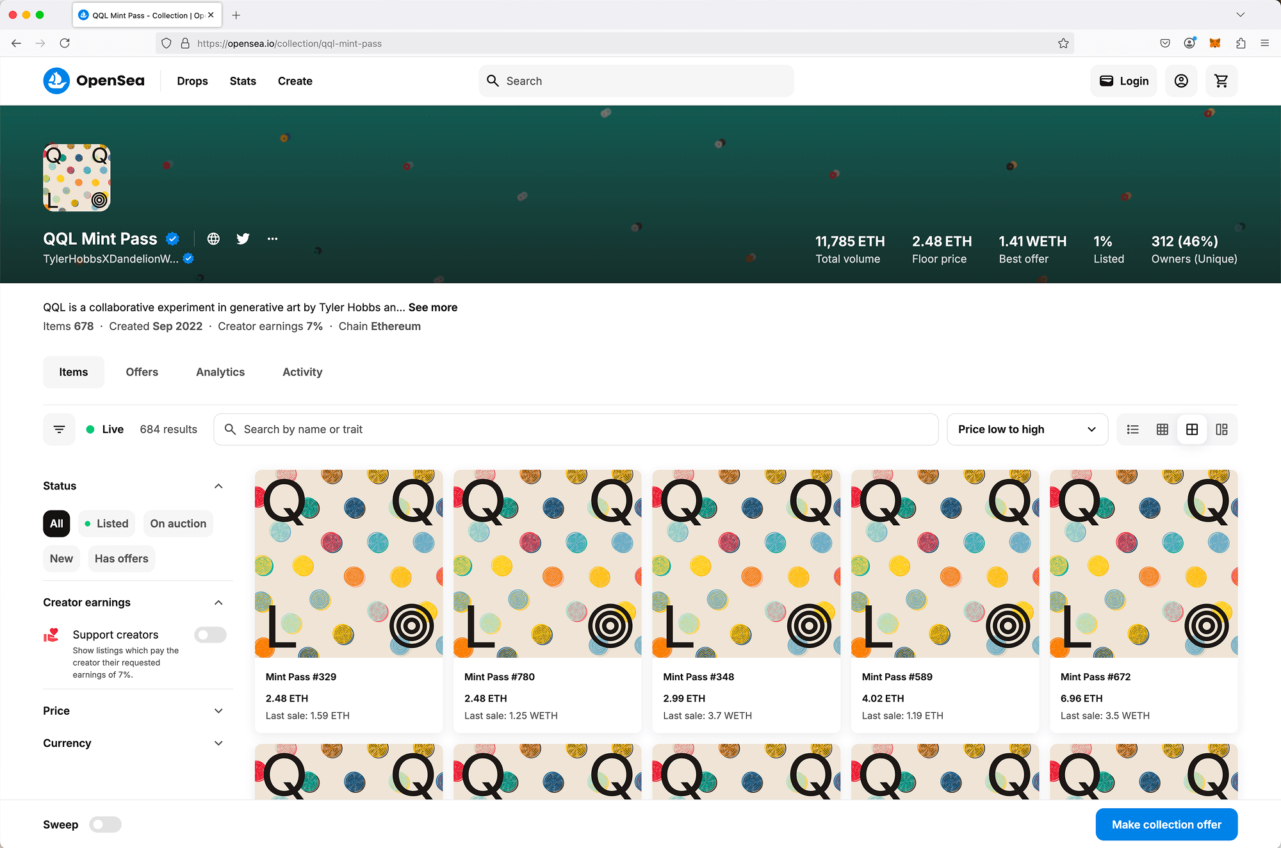Open the shopping cart icon

(1221, 81)
